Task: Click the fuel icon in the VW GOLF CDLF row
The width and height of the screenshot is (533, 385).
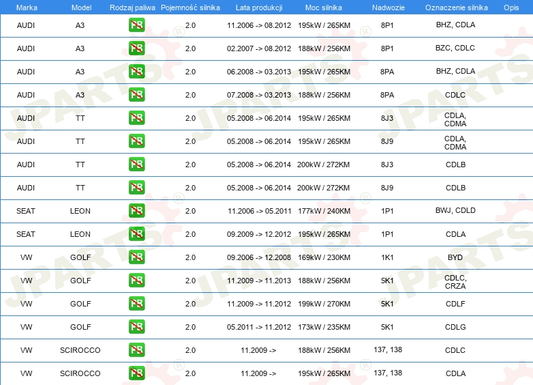Action: pos(136,303)
